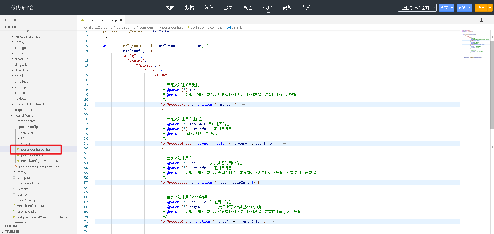Open PortalConfigComponent.js file
The image size is (494, 234).
tap(40, 161)
